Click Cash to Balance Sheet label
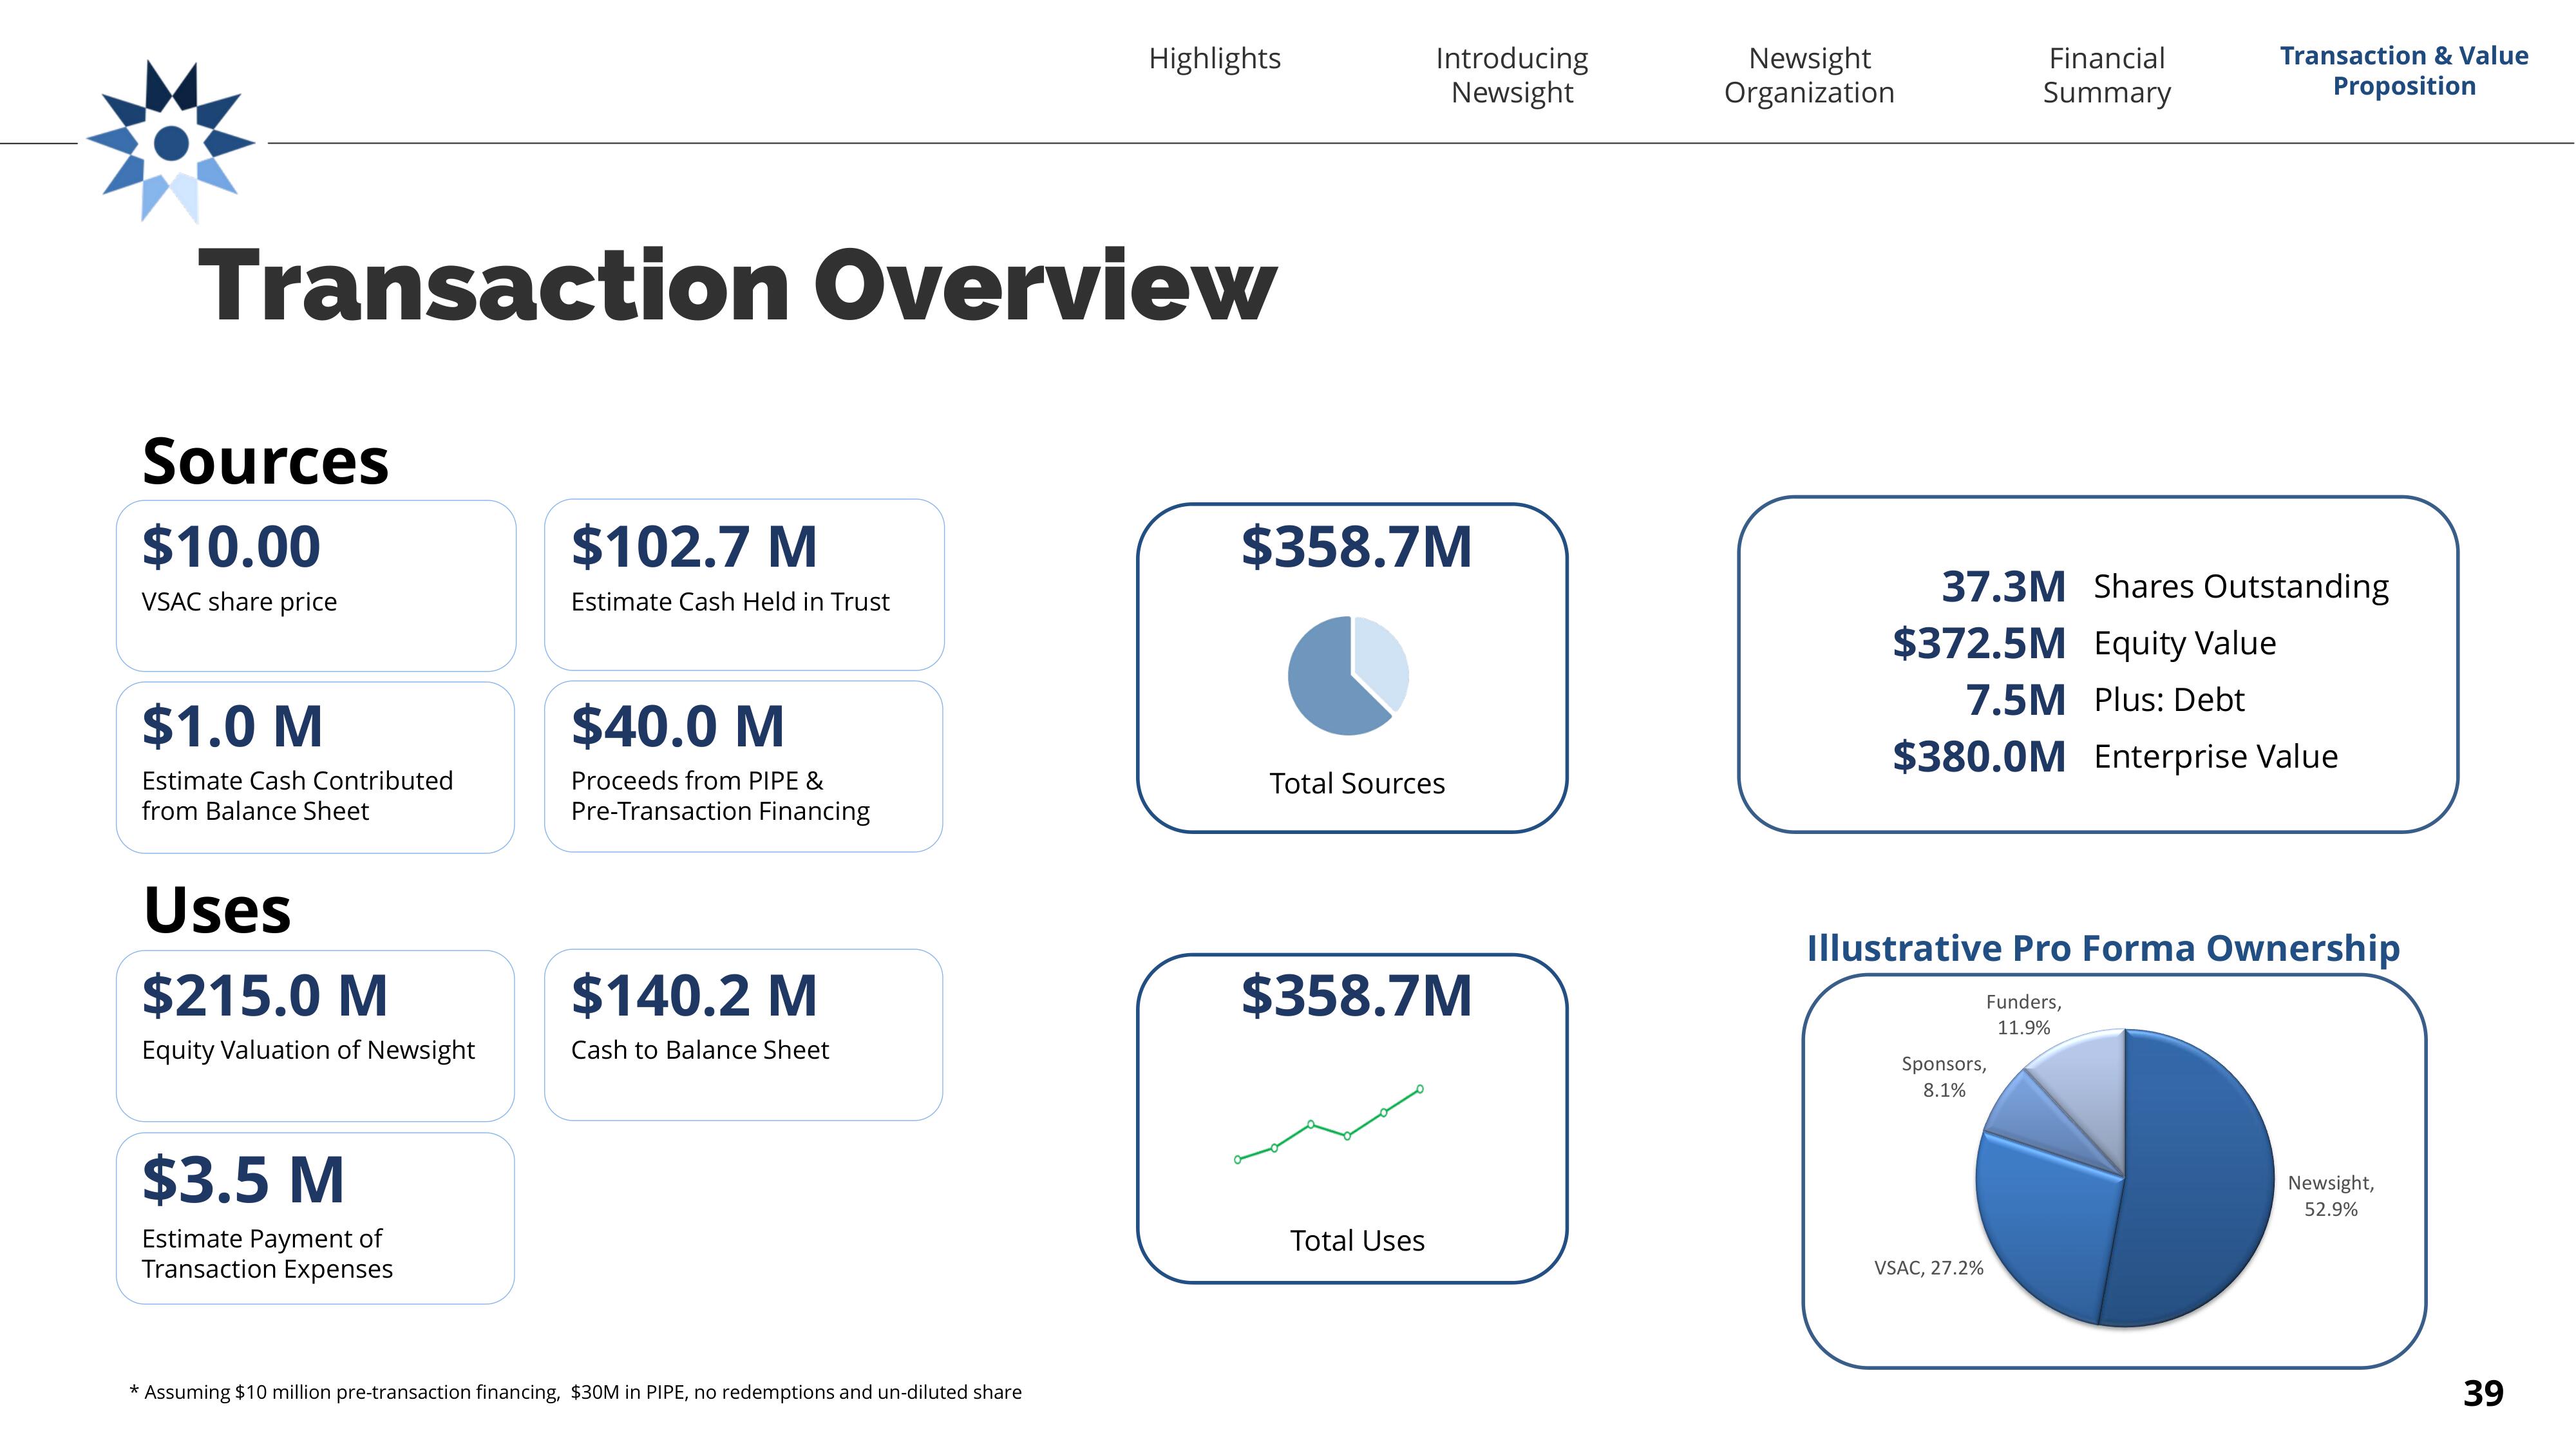2576x1449 pixels. pyautogui.click(x=700, y=1050)
